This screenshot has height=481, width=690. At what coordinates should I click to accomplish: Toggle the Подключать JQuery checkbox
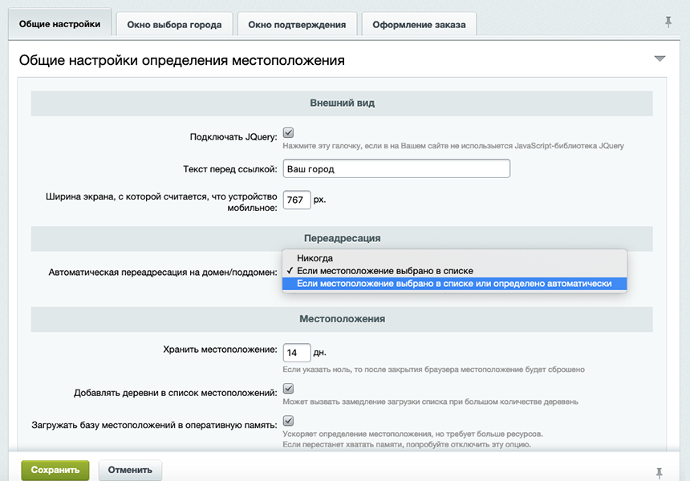coord(289,133)
